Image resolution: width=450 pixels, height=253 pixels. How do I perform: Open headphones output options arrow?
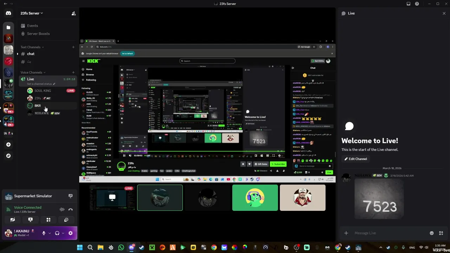point(63,233)
